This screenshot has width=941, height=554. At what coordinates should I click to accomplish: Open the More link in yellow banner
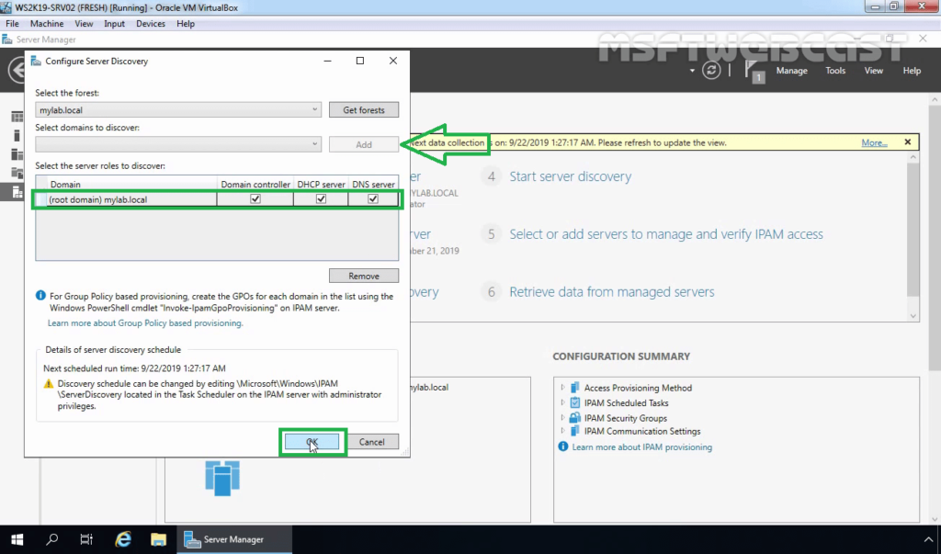pos(874,142)
